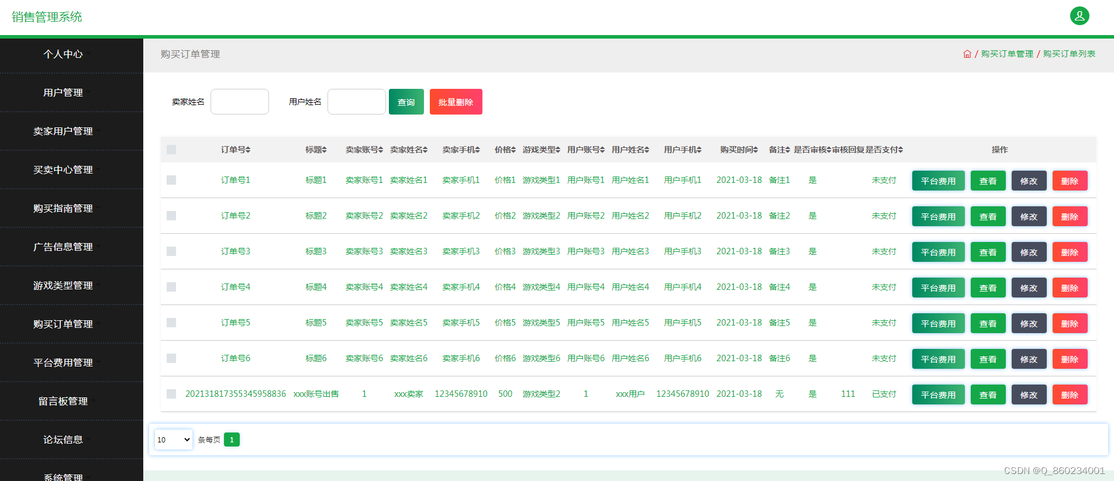Sort table by 购买时间 column
1114x481 pixels.
point(739,150)
